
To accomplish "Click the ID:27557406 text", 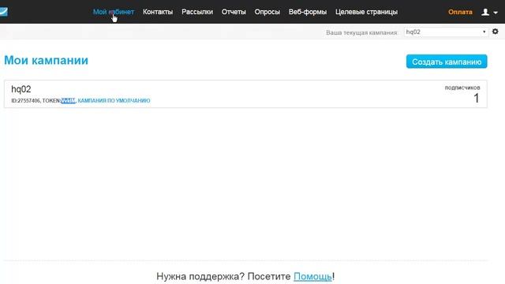I will pyautogui.click(x=25, y=100).
